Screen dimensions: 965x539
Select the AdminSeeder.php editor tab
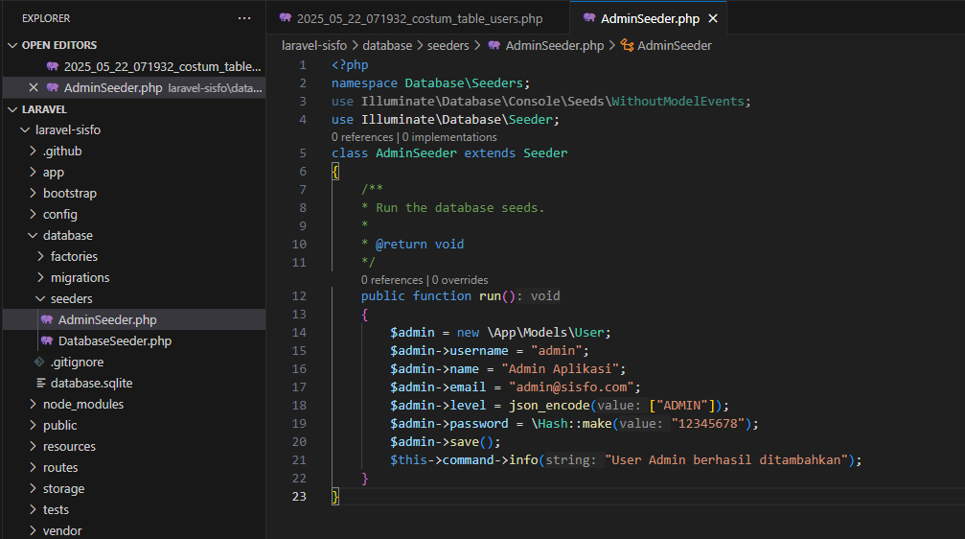[650, 18]
